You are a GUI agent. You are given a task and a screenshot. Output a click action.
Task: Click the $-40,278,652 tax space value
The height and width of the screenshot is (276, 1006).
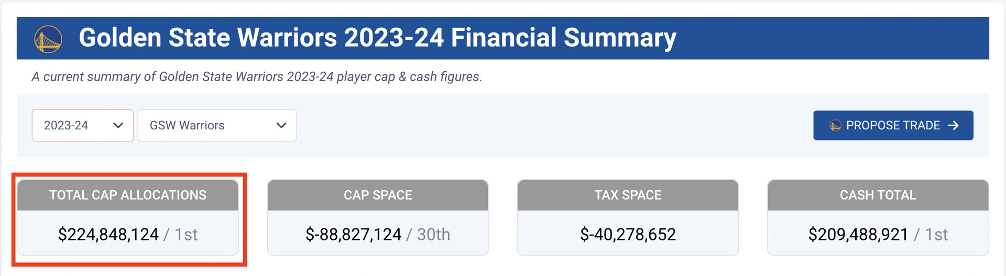[x=628, y=235]
